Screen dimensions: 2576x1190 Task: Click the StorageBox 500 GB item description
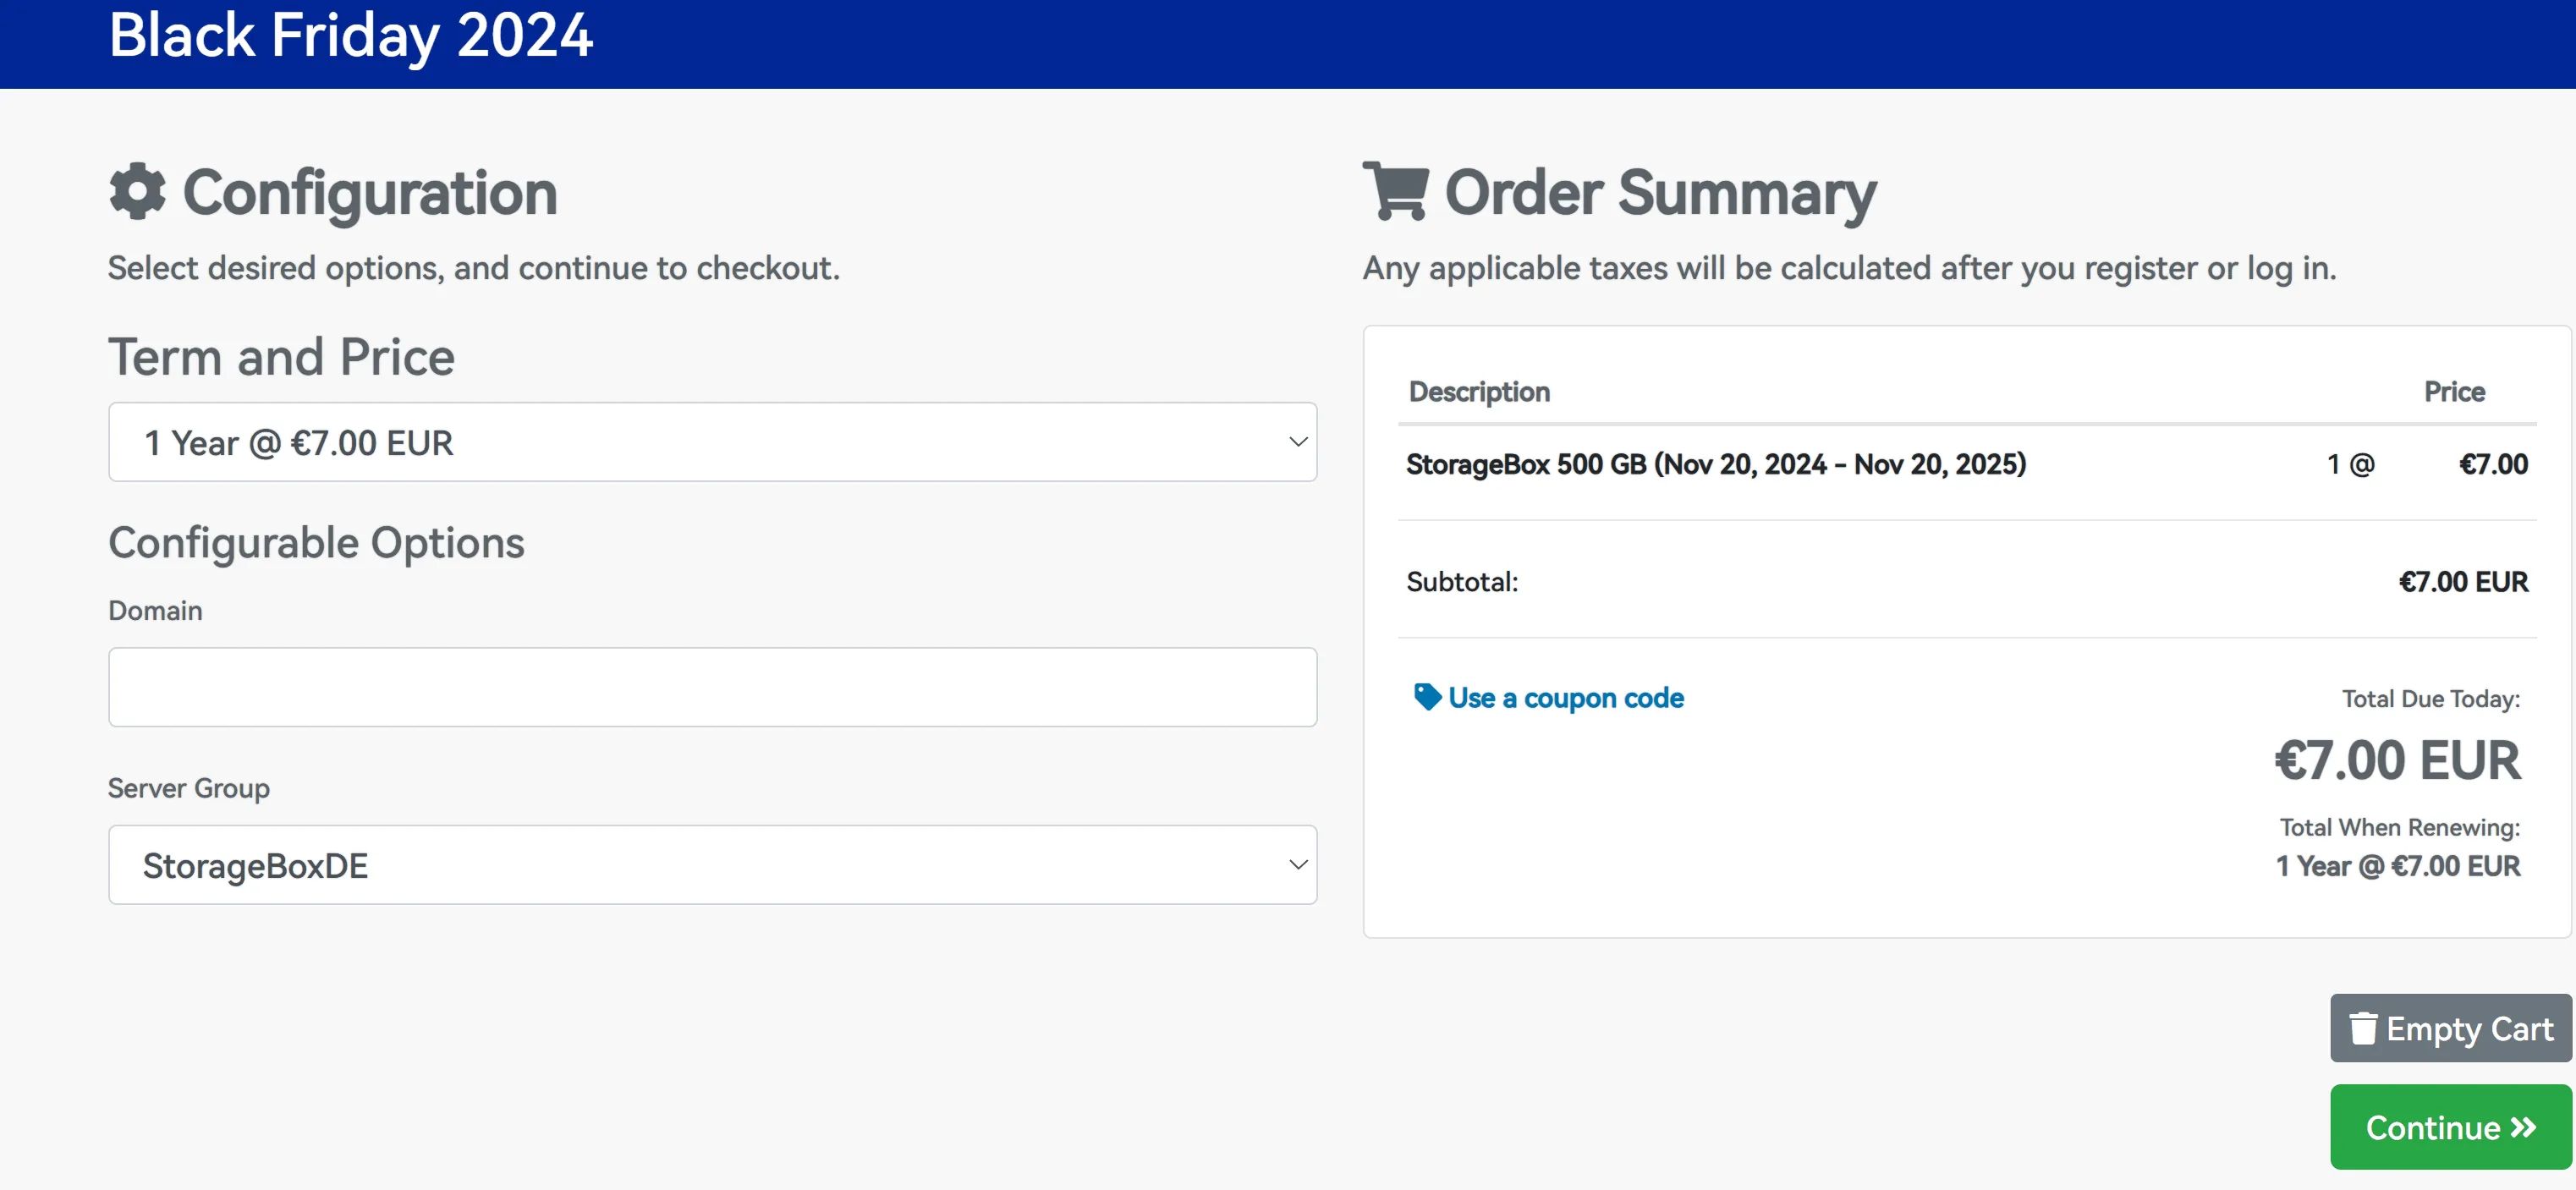tap(1716, 464)
